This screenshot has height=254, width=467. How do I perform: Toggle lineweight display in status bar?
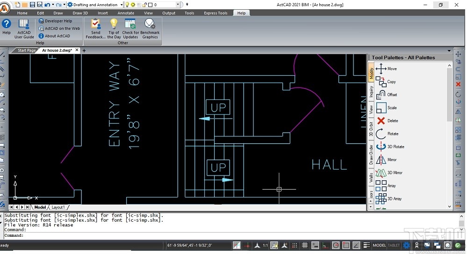pyautogui.click(x=366, y=246)
